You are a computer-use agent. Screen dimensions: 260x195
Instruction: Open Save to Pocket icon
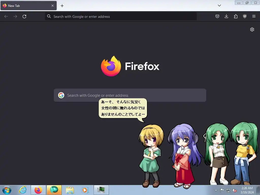(217, 16)
